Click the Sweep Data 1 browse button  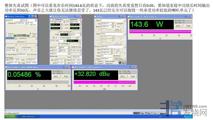click(x=124, y=20)
